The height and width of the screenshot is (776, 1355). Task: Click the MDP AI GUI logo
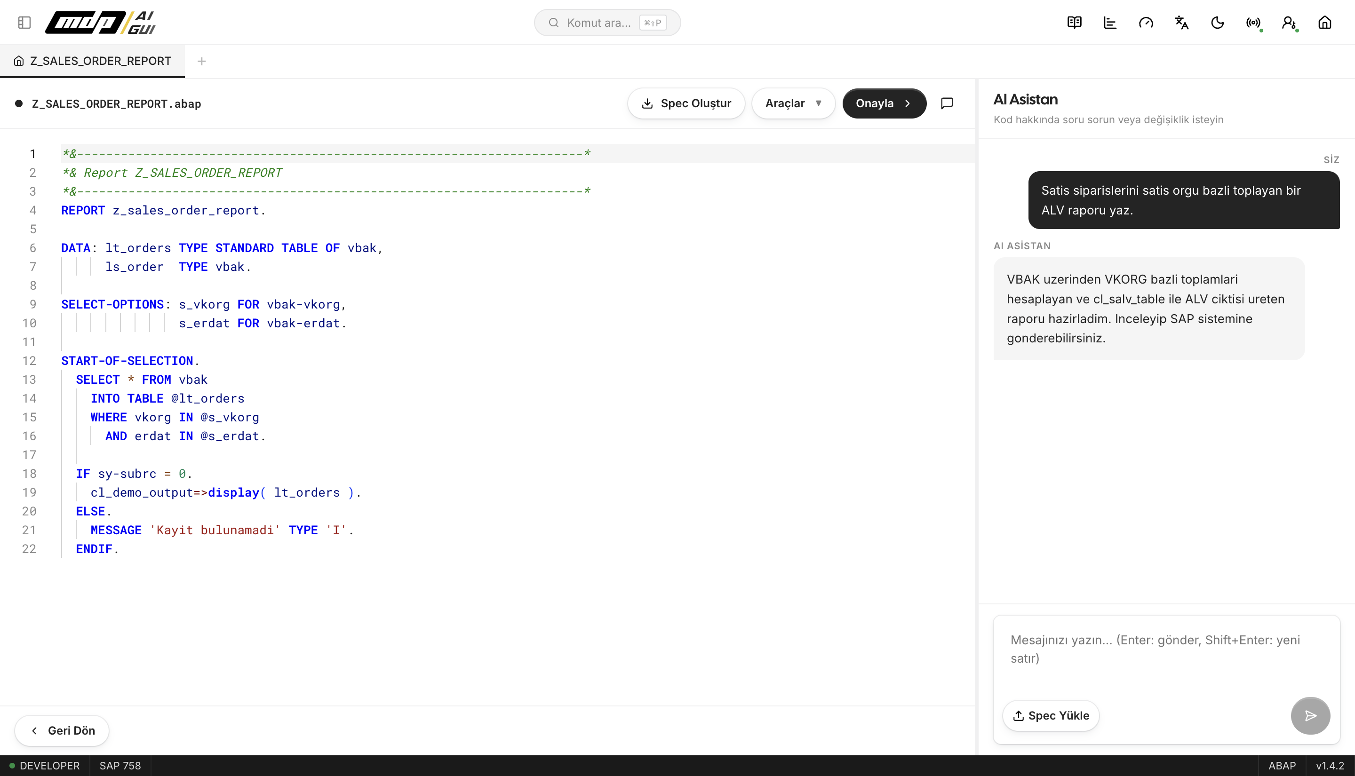[100, 23]
